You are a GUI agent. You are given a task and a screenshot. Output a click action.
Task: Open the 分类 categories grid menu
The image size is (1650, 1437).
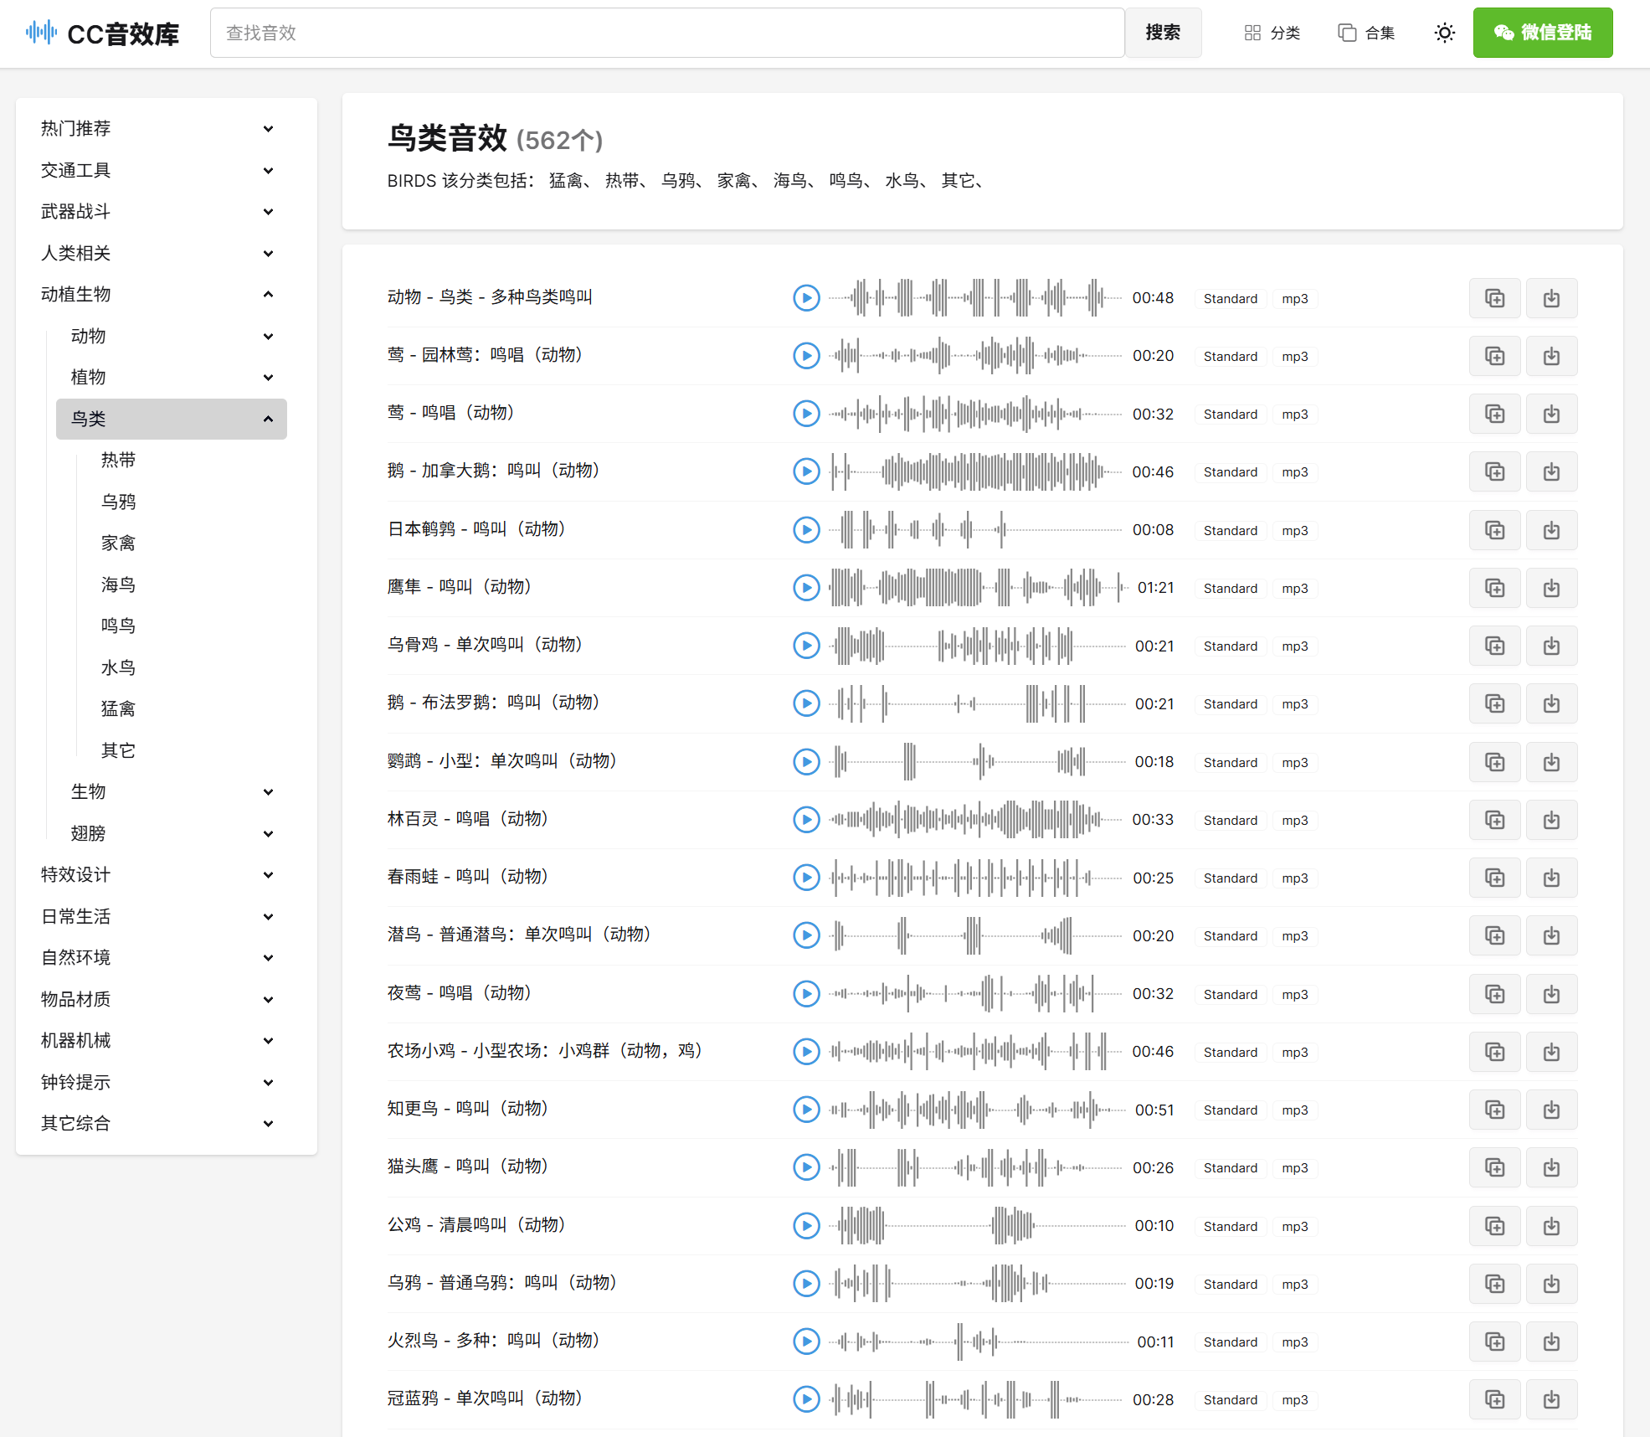[1272, 33]
